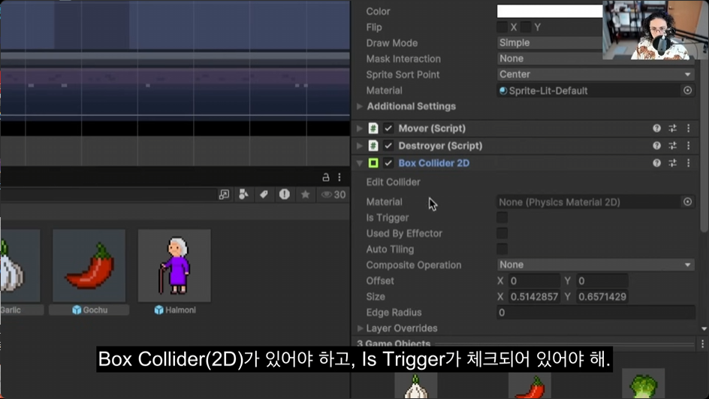Viewport: 709px width, 399px height.
Task: Click Size X value 0.5142857
Action: [534, 297]
